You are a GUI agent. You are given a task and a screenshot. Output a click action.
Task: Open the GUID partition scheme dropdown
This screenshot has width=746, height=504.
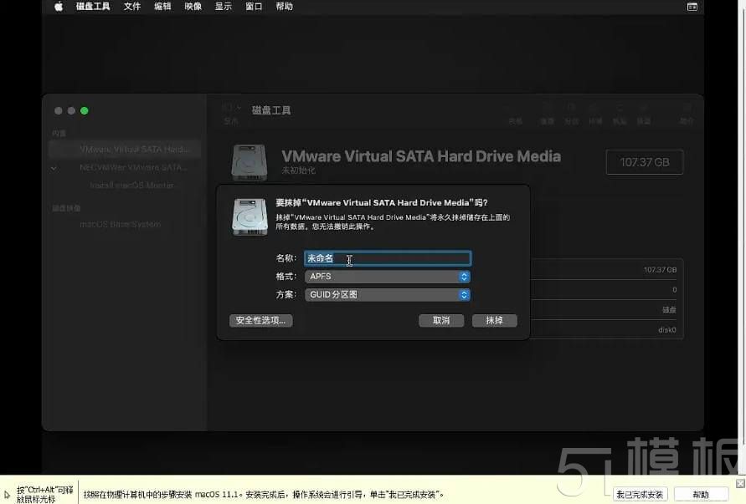click(387, 294)
